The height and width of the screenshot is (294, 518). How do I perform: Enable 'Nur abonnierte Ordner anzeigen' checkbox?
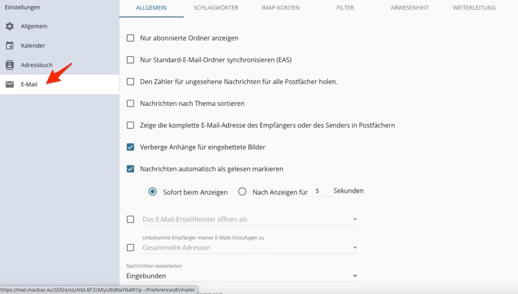point(131,38)
